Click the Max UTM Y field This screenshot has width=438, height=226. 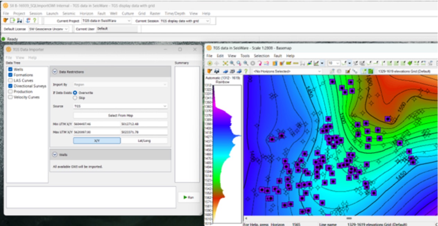pos(144,132)
